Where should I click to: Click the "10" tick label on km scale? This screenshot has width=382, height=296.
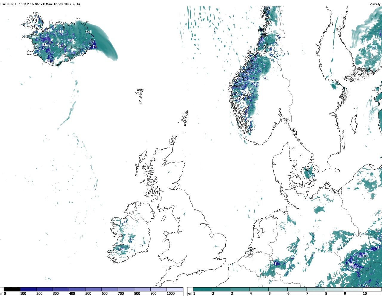[365, 294]
